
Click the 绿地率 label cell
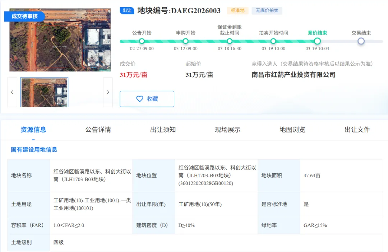pyautogui.click(x=279, y=225)
